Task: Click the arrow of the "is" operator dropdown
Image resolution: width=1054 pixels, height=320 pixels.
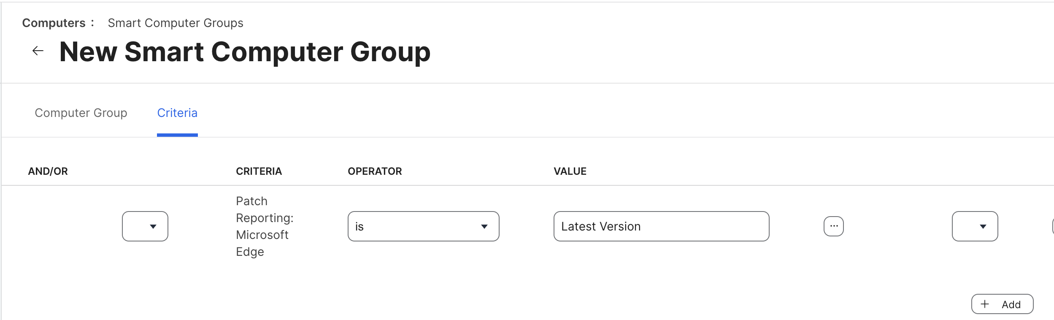Action: point(484,227)
